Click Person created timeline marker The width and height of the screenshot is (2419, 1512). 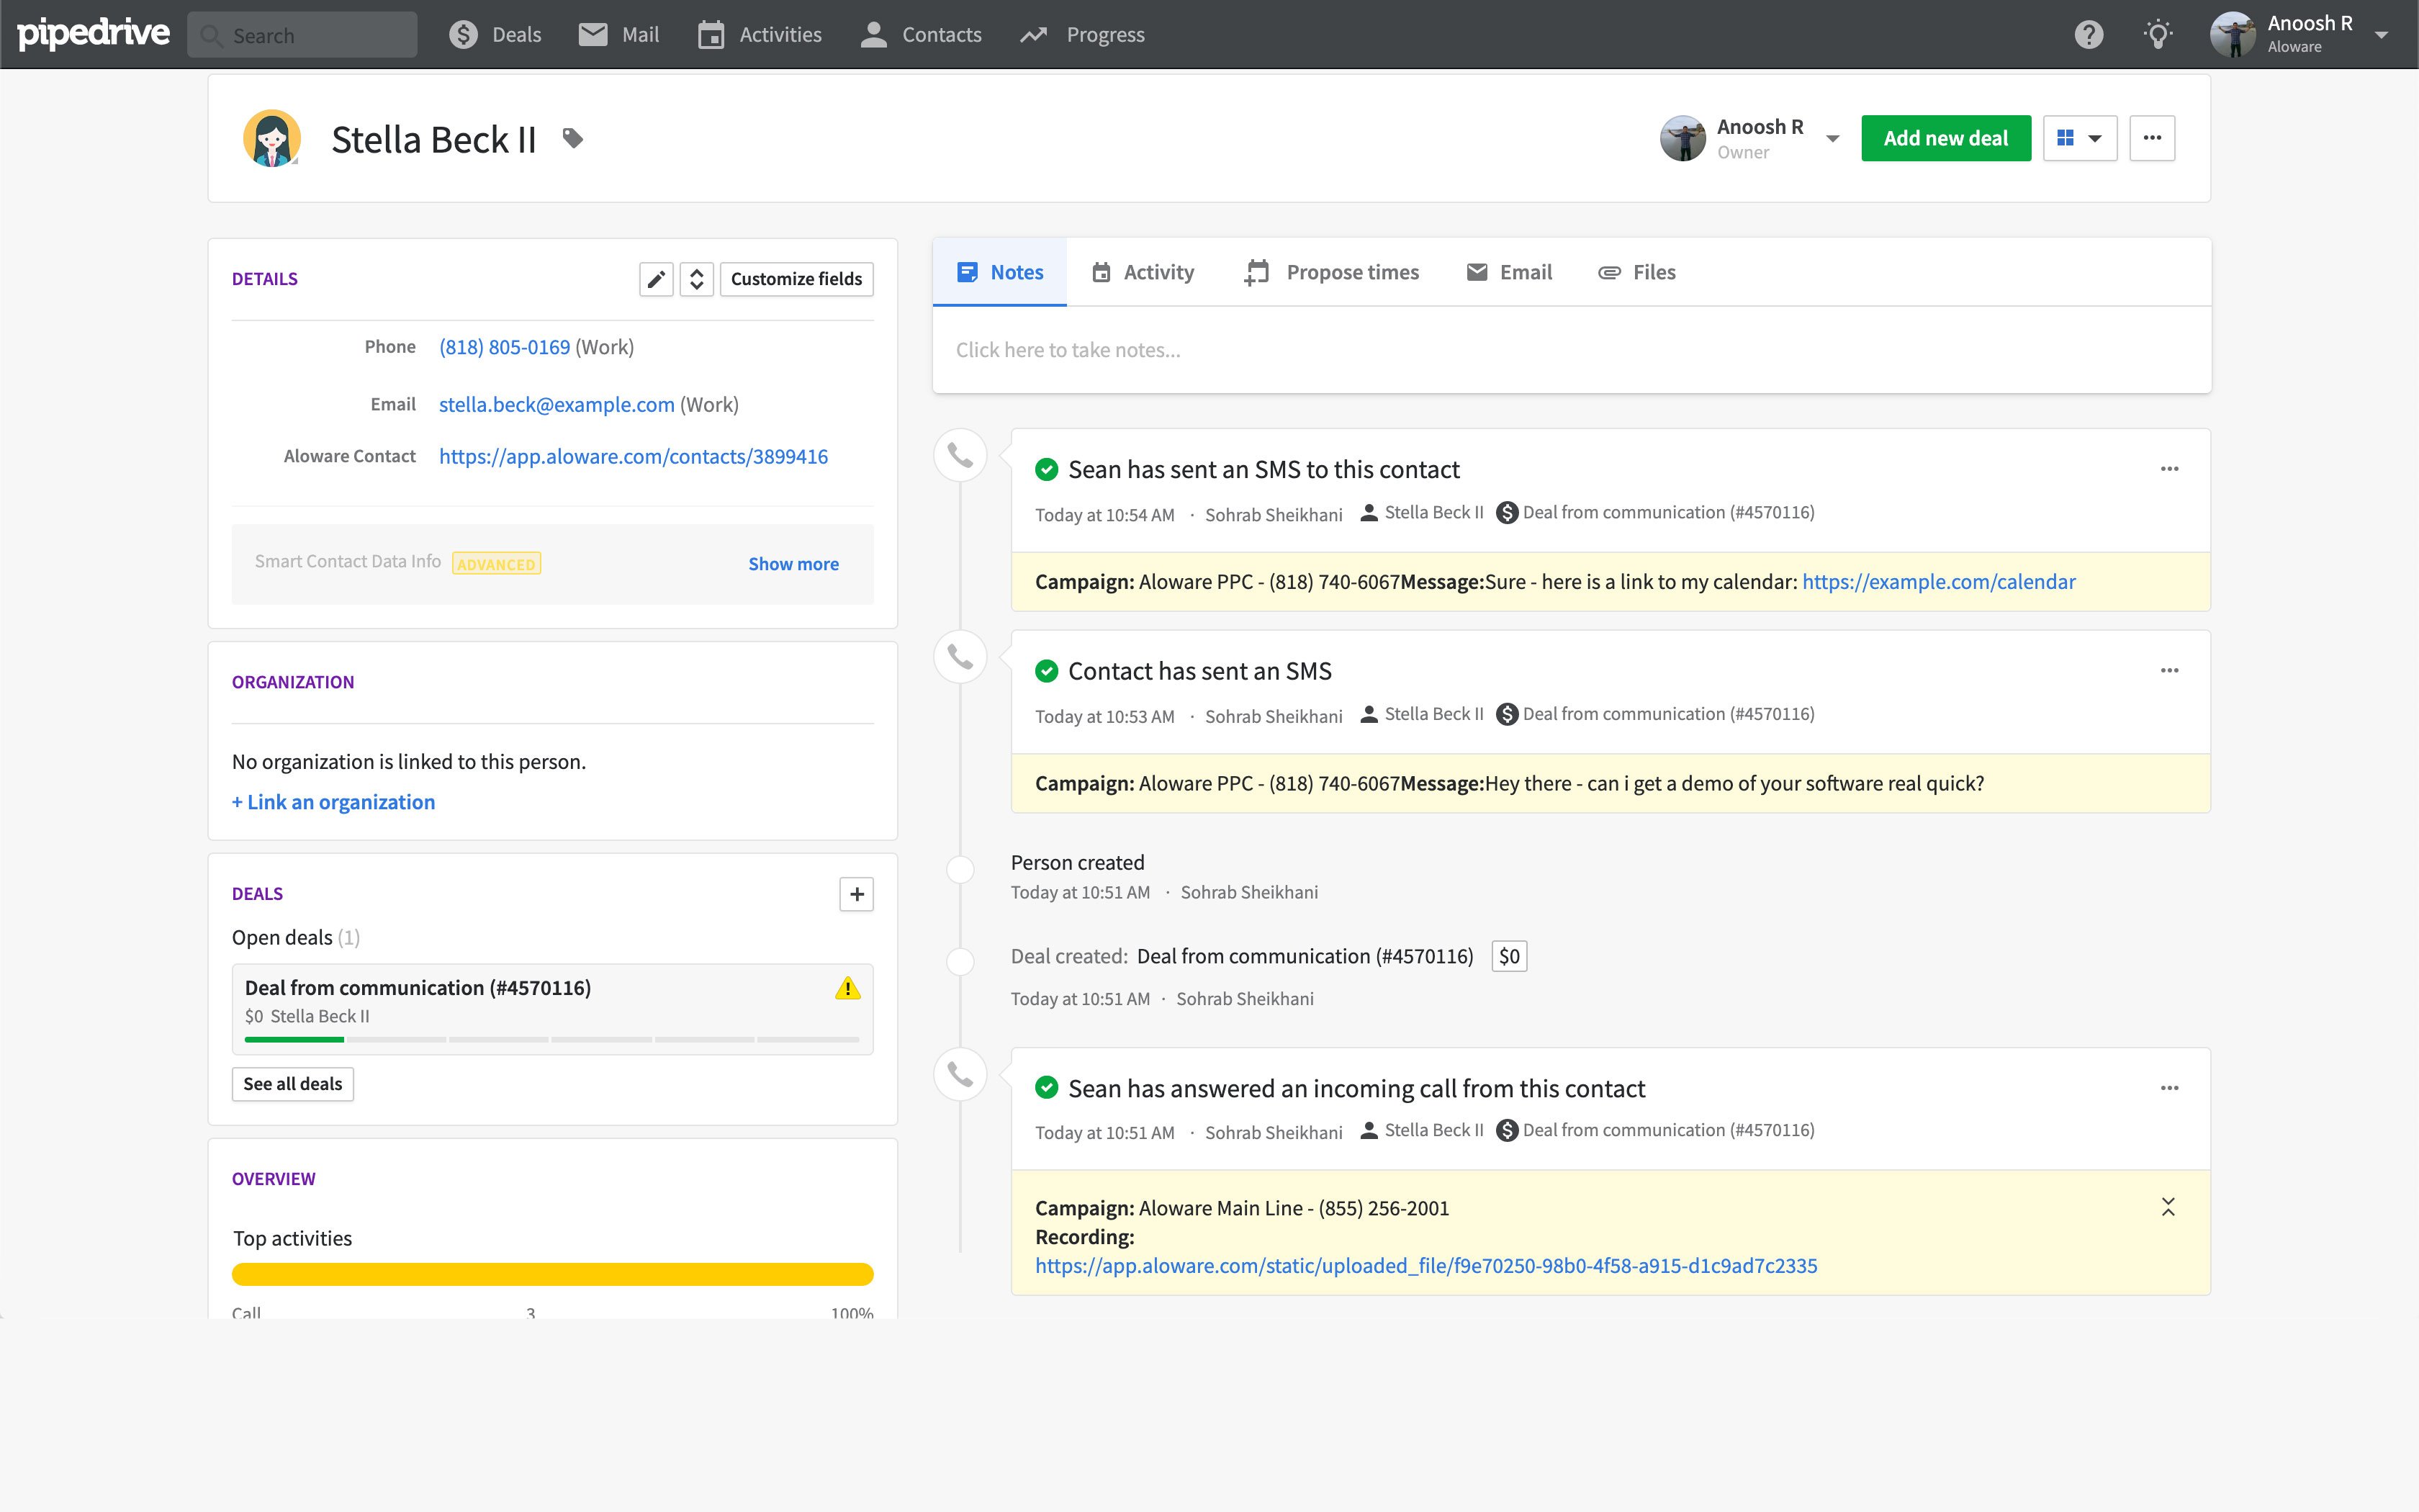pos(960,869)
